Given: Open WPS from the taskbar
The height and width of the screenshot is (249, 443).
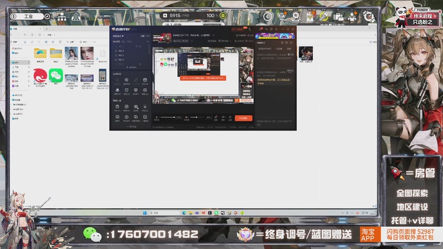Looking at the screenshot, I should 203,213.
